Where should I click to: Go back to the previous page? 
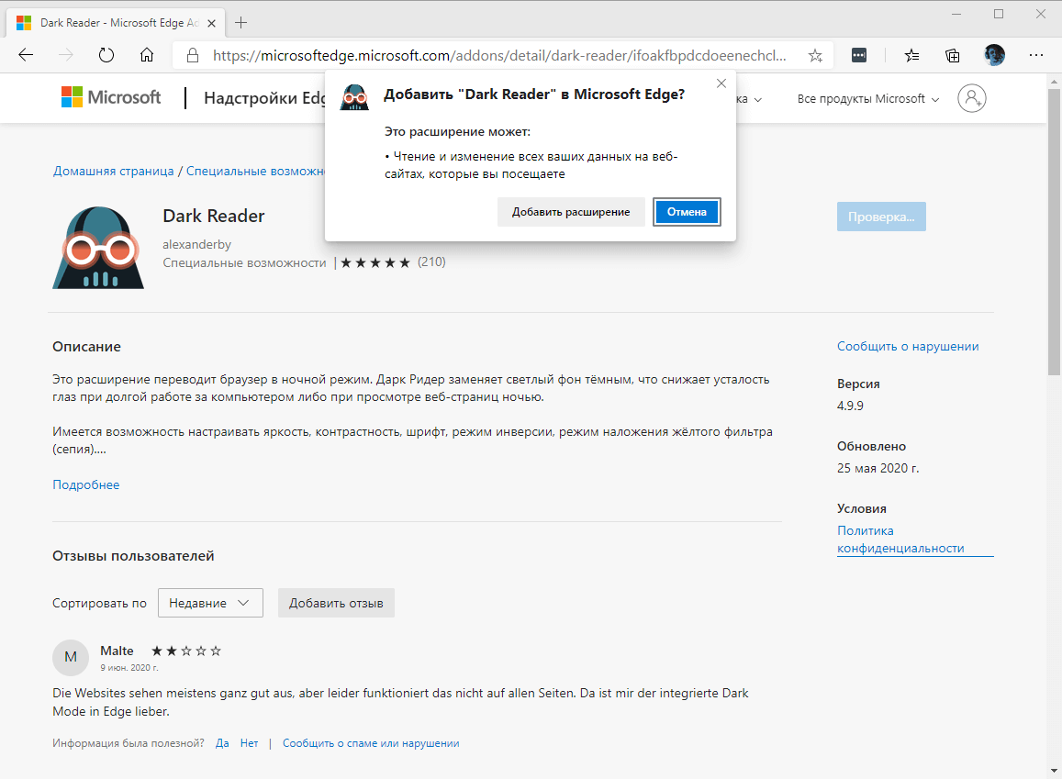(x=26, y=55)
